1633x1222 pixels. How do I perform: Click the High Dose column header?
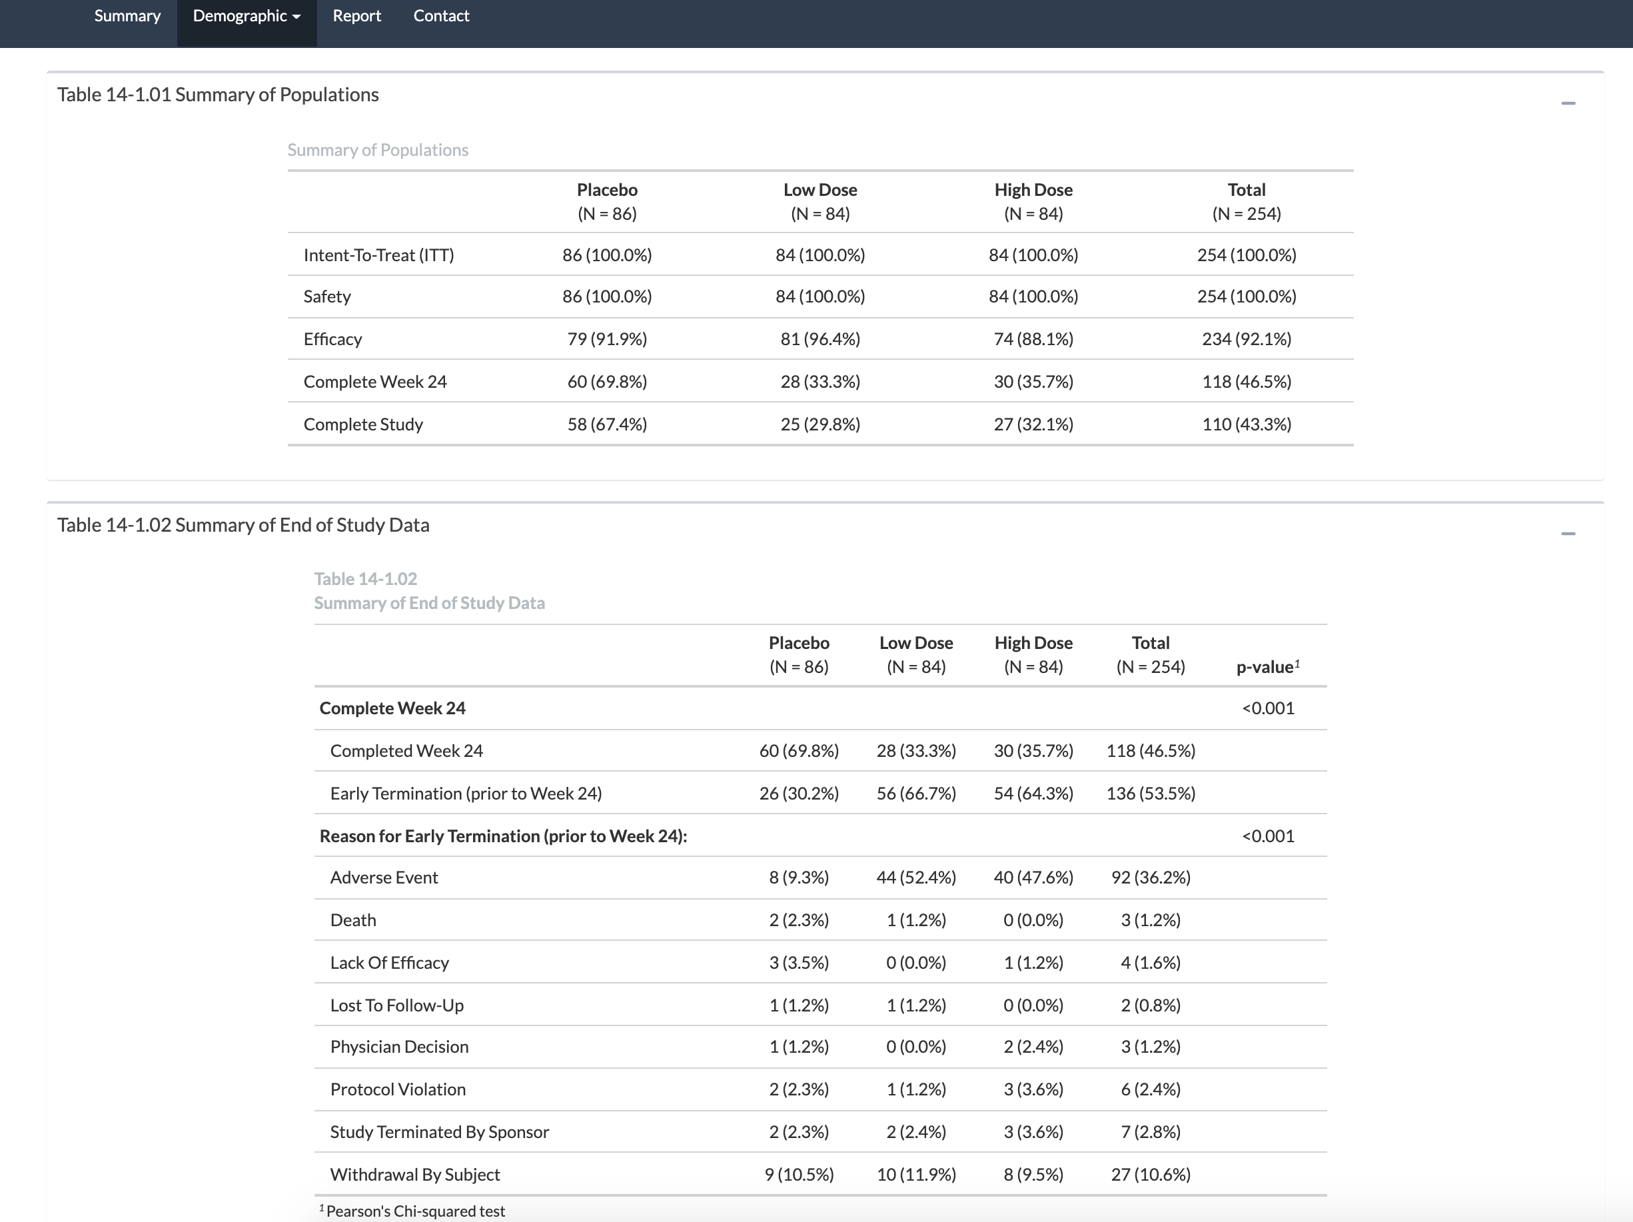[x=1033, y=190]
